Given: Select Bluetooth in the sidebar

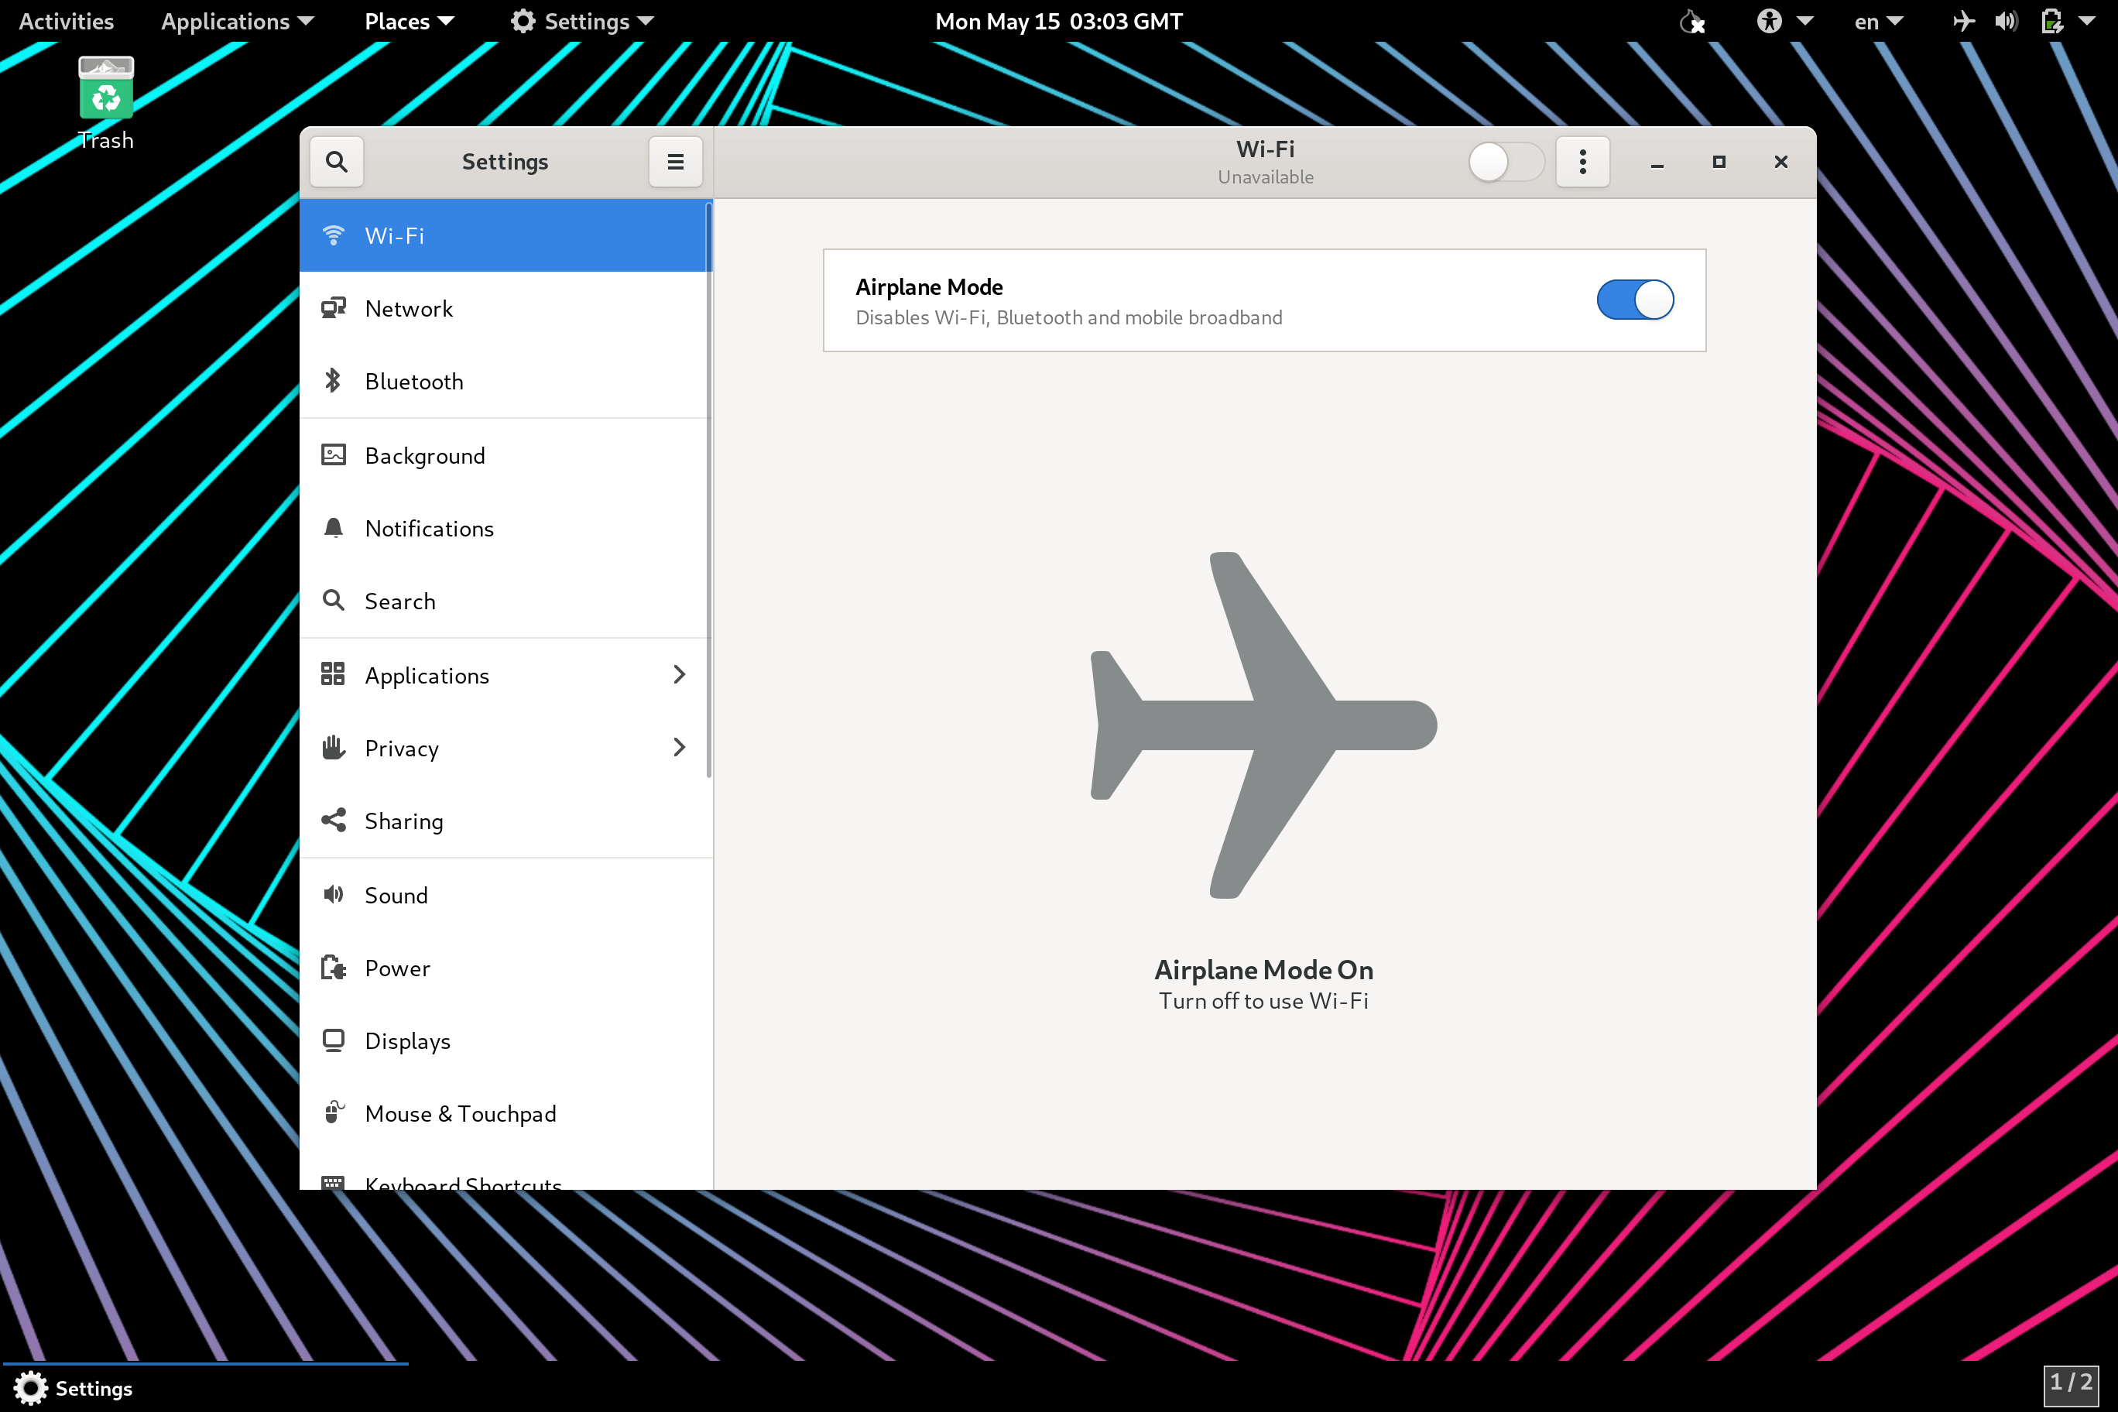Looking at the screenshot, I should [506, 381].
